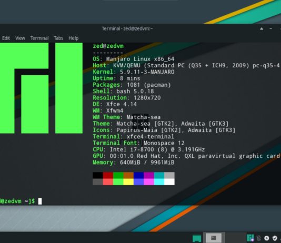Click the 'Packages: 1081 (pacman)' line
The image size is (281, 243).
132,85
